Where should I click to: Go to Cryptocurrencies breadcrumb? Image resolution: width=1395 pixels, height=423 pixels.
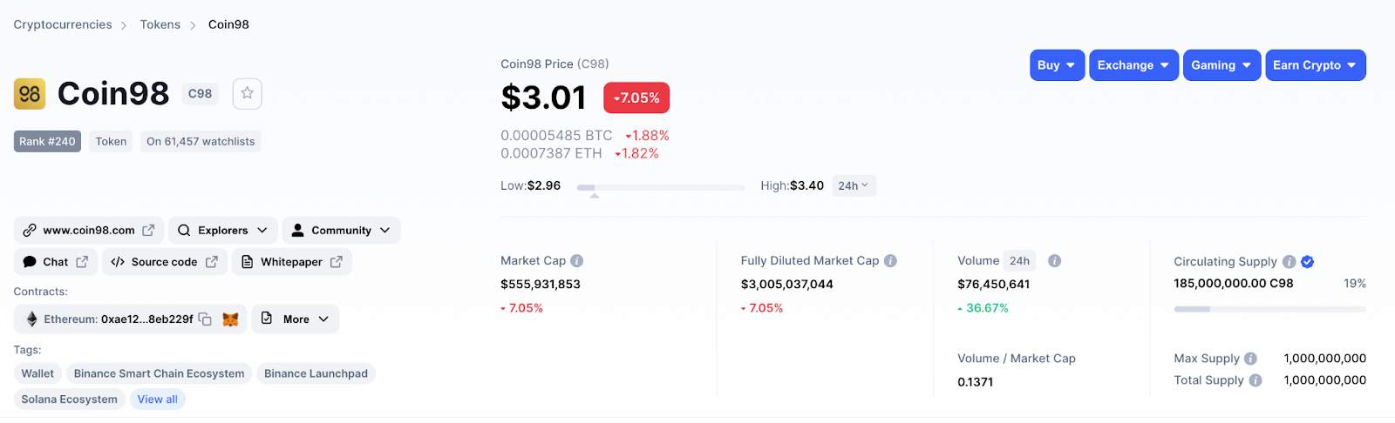tap(63, 24)
